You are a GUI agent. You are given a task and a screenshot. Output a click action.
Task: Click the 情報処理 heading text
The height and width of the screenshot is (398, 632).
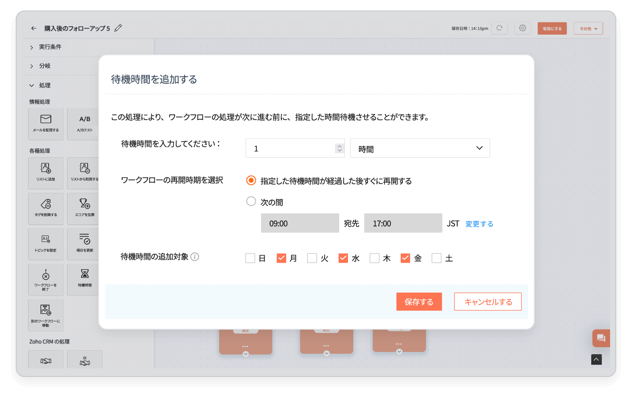click(x=39, y=102)
